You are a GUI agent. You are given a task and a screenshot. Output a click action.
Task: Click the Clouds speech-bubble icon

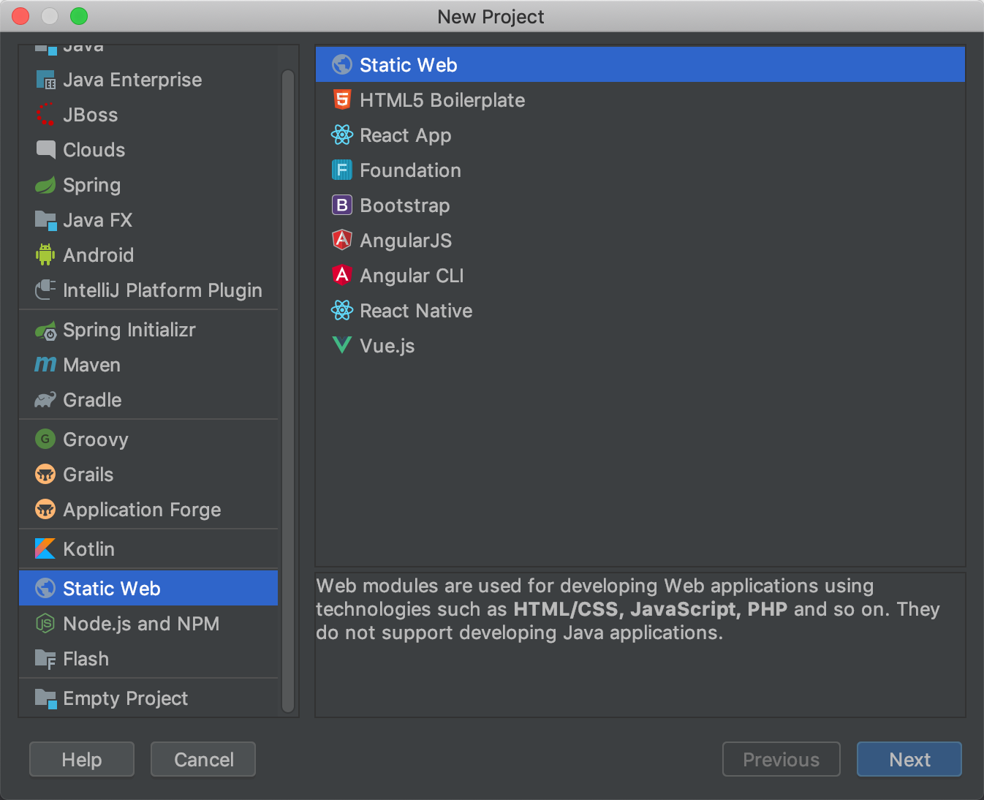pos(45,150)
